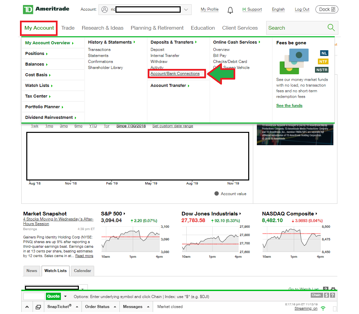This screenshot has width=359, height=314.
Task: Open Shareholder Library
Action: point(105,67)
